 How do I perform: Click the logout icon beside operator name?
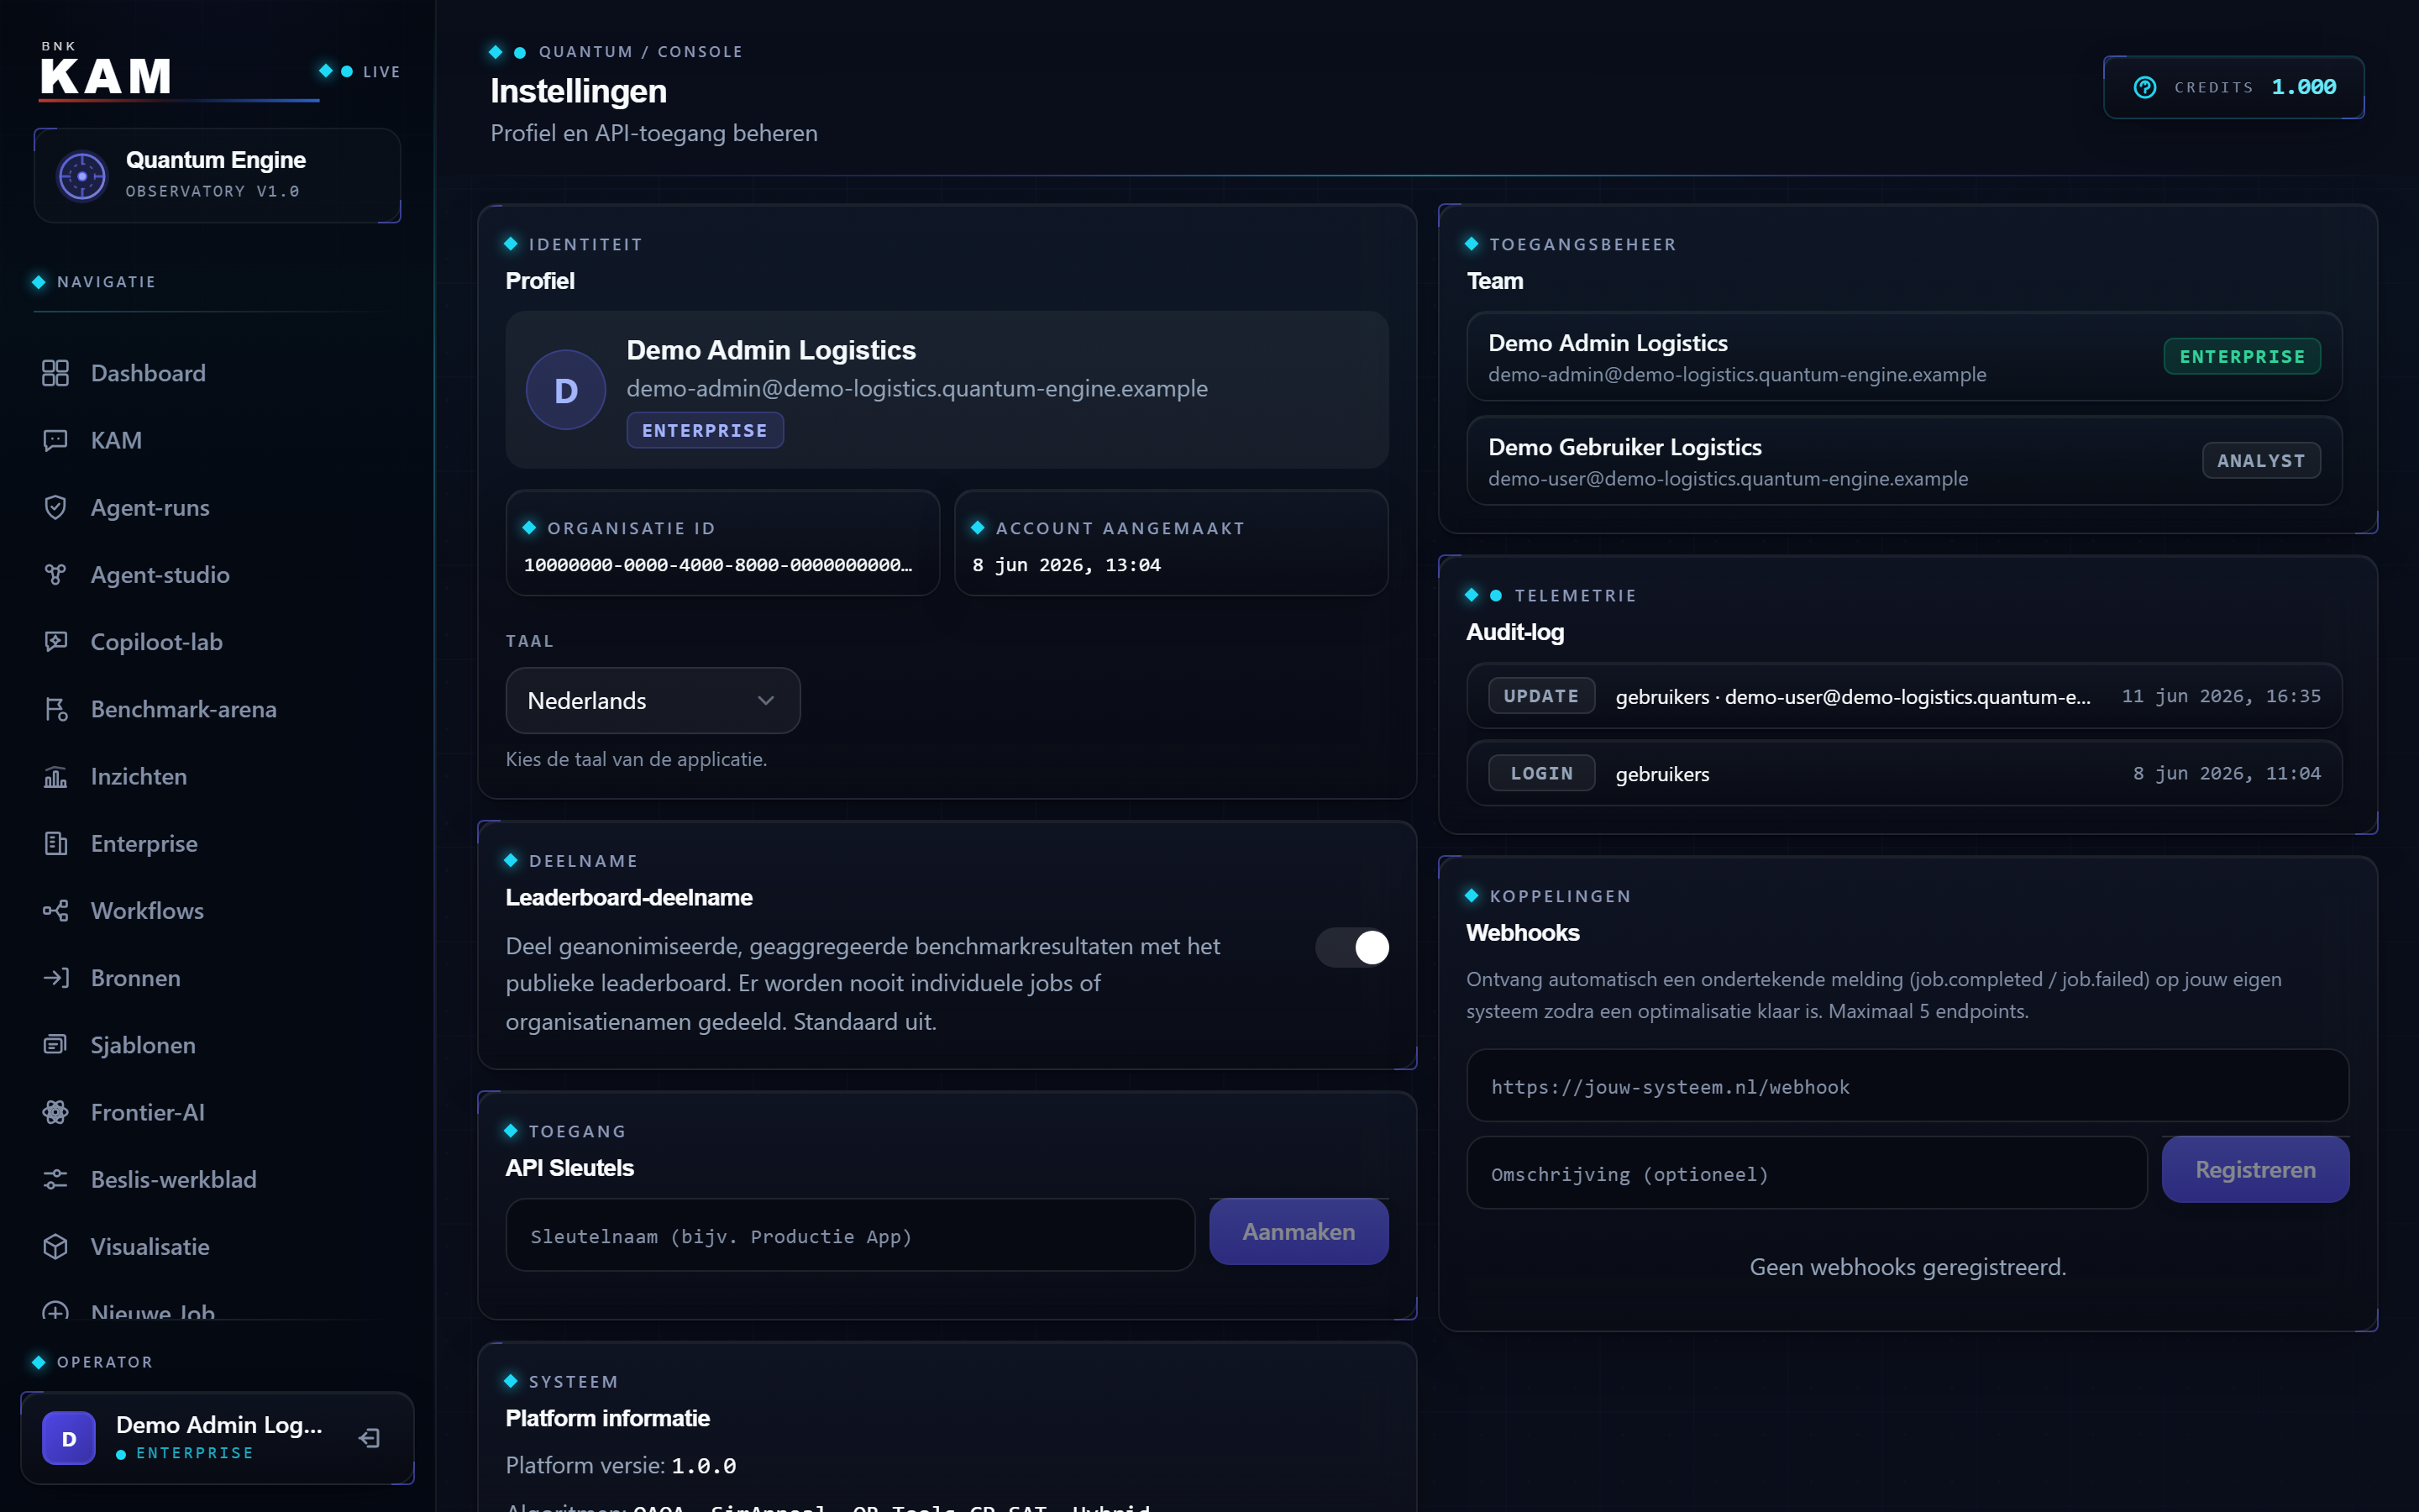369,1438
